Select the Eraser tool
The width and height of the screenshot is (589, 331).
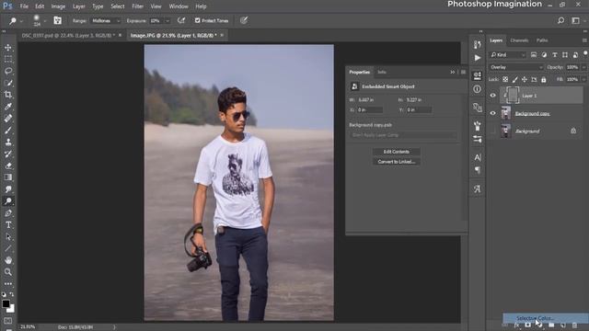click(x=8, y=165)
